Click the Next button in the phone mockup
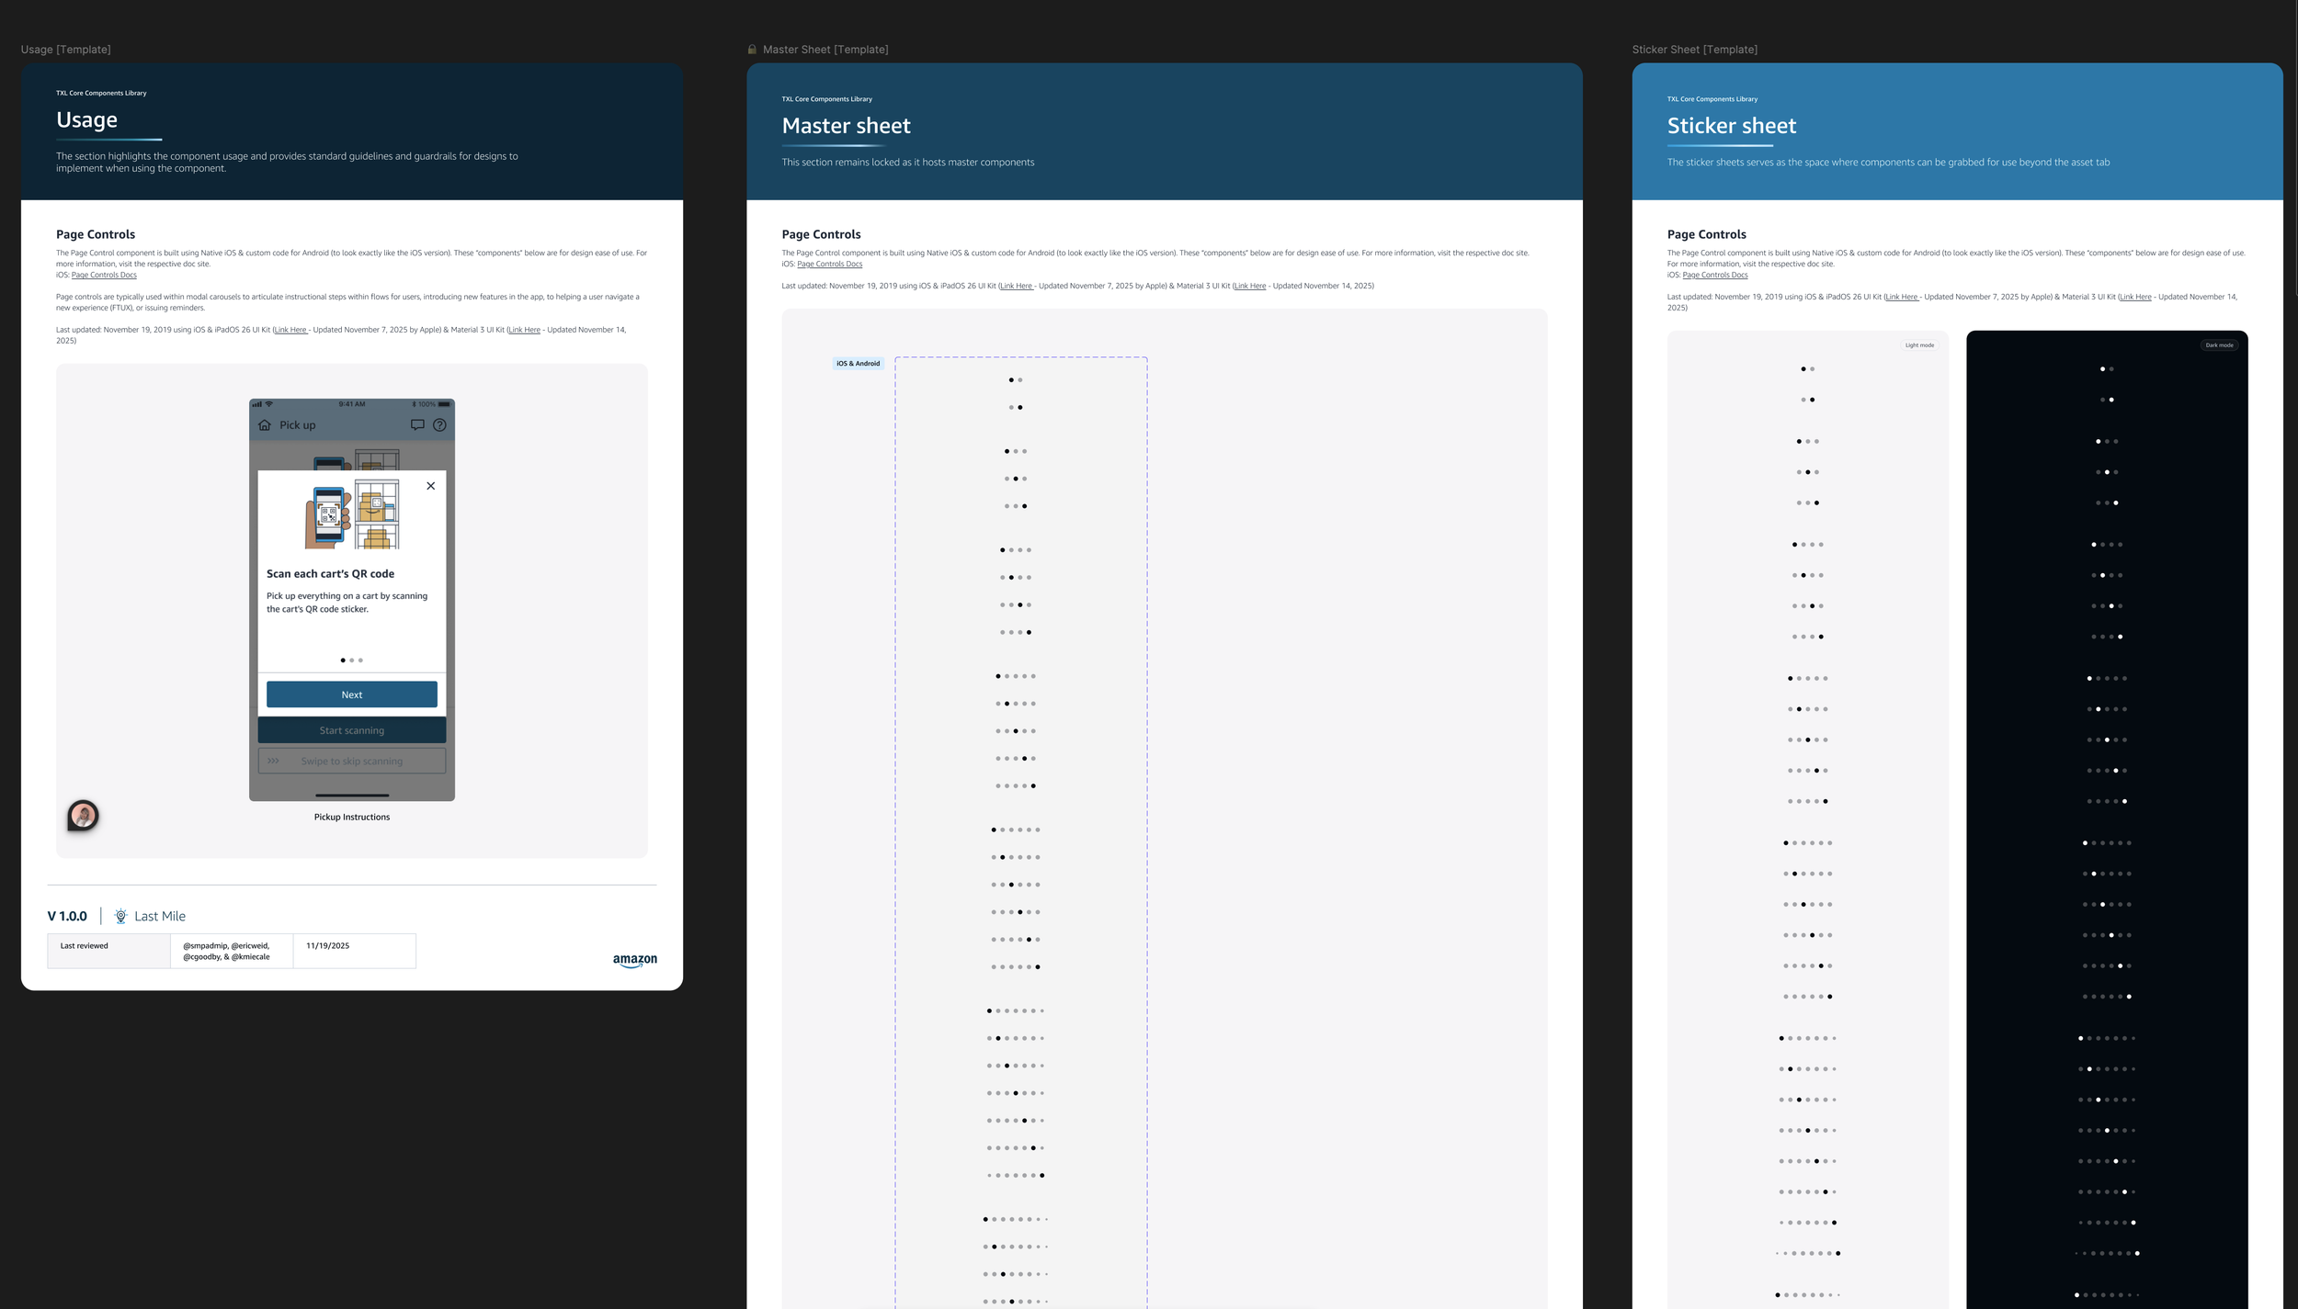The image size is (2298, 1309). click(352, 694)
